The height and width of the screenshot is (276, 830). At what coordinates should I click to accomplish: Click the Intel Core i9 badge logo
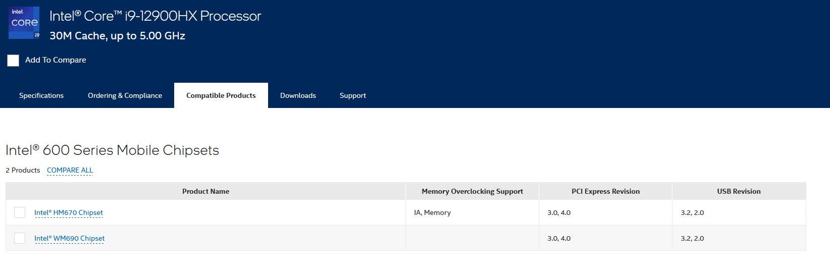tap(24, 23)
